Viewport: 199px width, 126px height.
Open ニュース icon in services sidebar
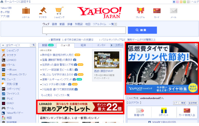tap(3, 79)
